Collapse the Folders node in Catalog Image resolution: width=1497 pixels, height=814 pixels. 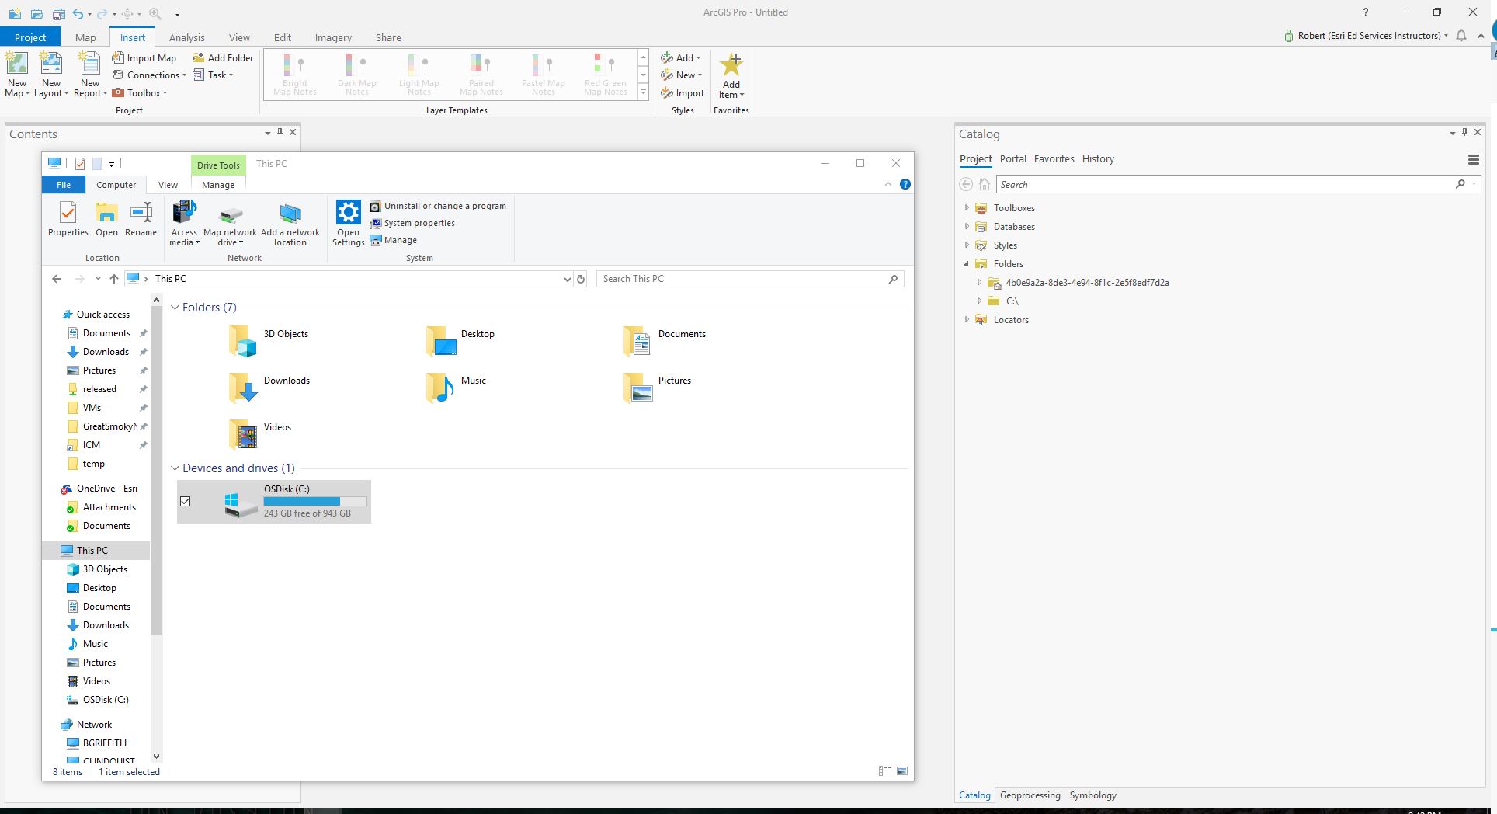pos(967,264)
